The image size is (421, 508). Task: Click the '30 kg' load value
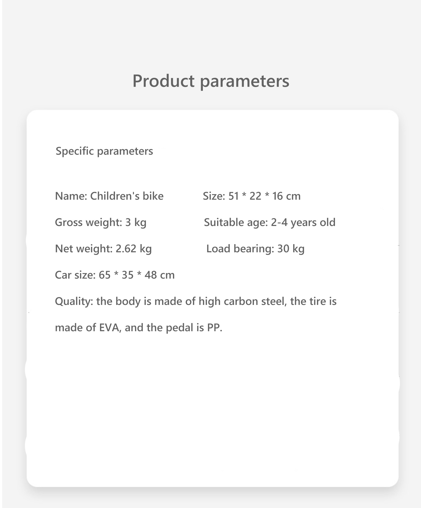pyautogui.click(x=291, y=249)
